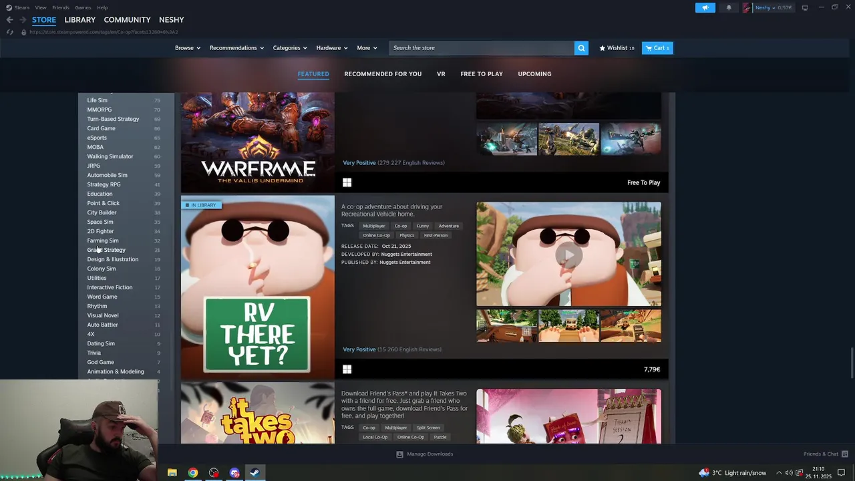This screenshot has width=855, height=481.
Task: Open the Games menu
Action: tap(83, 7)
